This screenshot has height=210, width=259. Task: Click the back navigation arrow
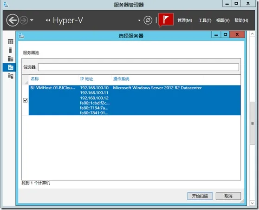point(13,20)
